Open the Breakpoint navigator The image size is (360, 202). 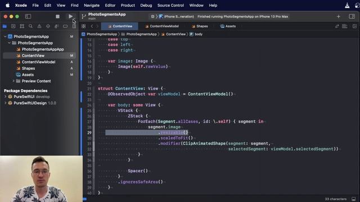coord(65,26)
